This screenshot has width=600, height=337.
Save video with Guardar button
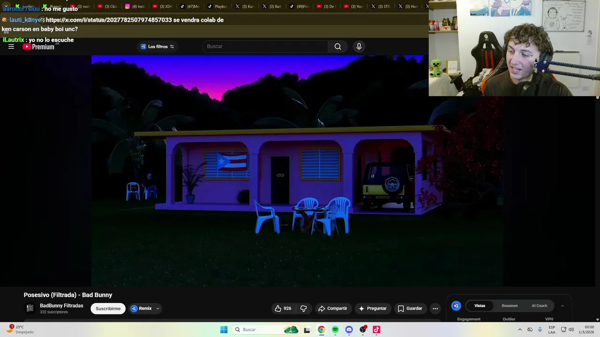click(x=410, y=308)
